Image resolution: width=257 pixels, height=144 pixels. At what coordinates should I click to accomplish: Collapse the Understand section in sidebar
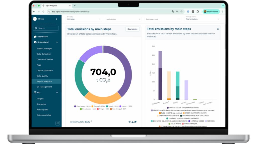(x=57, y=42)
